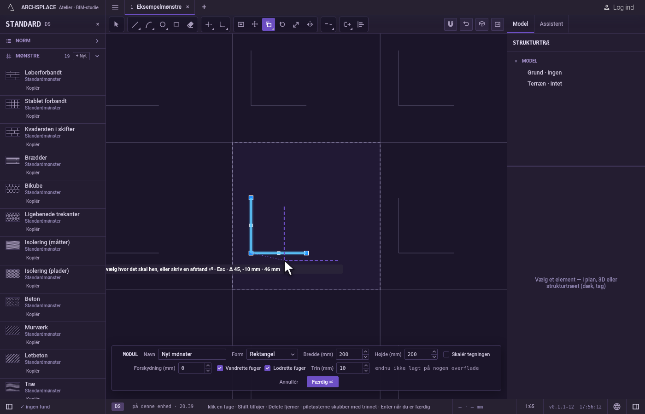Toggle the Skalér tegningen checkbox
The image size is (645, 414).
[446, 354]
